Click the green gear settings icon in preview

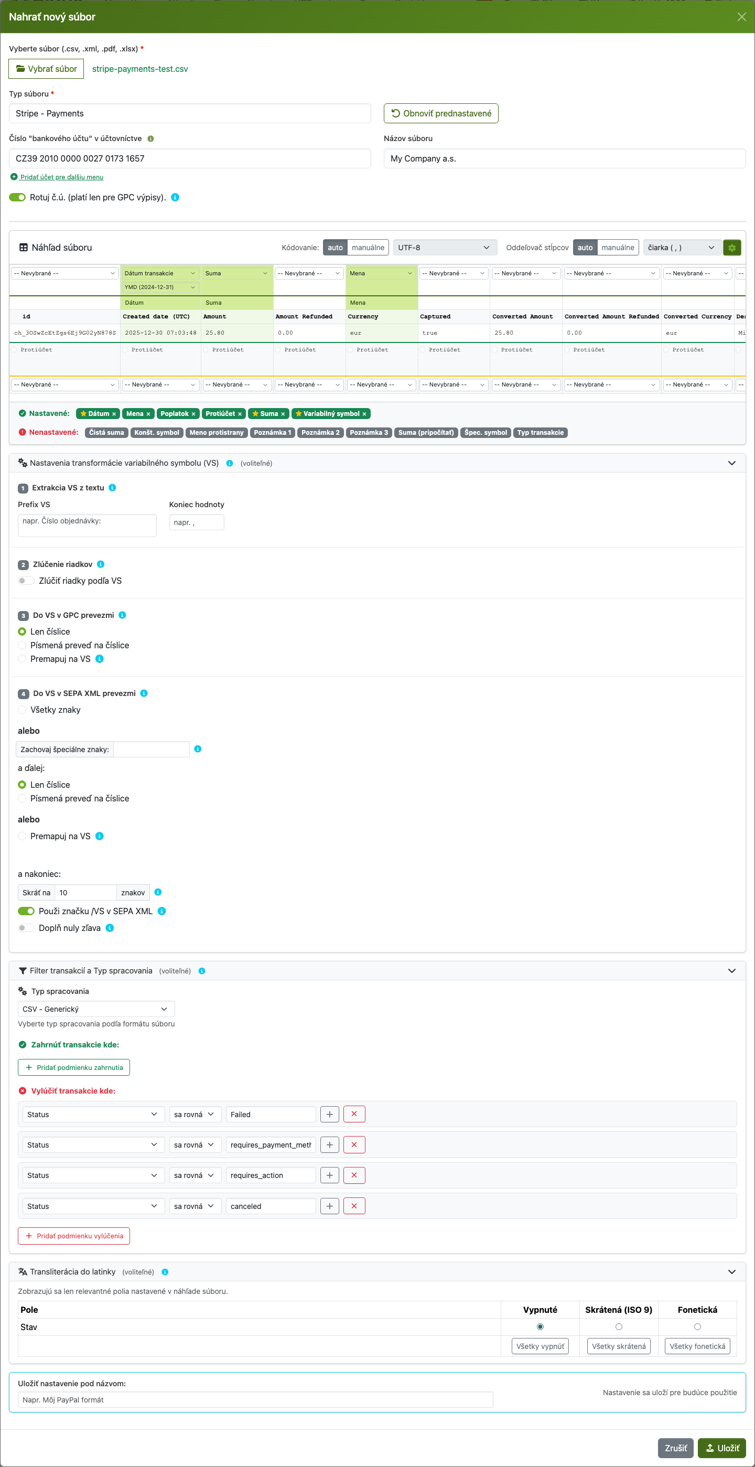[731, 248]
